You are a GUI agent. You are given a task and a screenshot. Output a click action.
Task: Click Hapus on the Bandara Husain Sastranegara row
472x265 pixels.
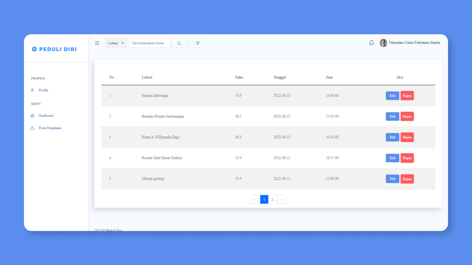coord(407,116)
